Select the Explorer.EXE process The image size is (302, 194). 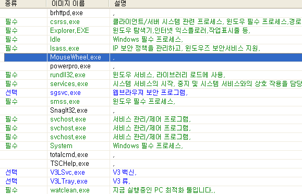point(69,31)
